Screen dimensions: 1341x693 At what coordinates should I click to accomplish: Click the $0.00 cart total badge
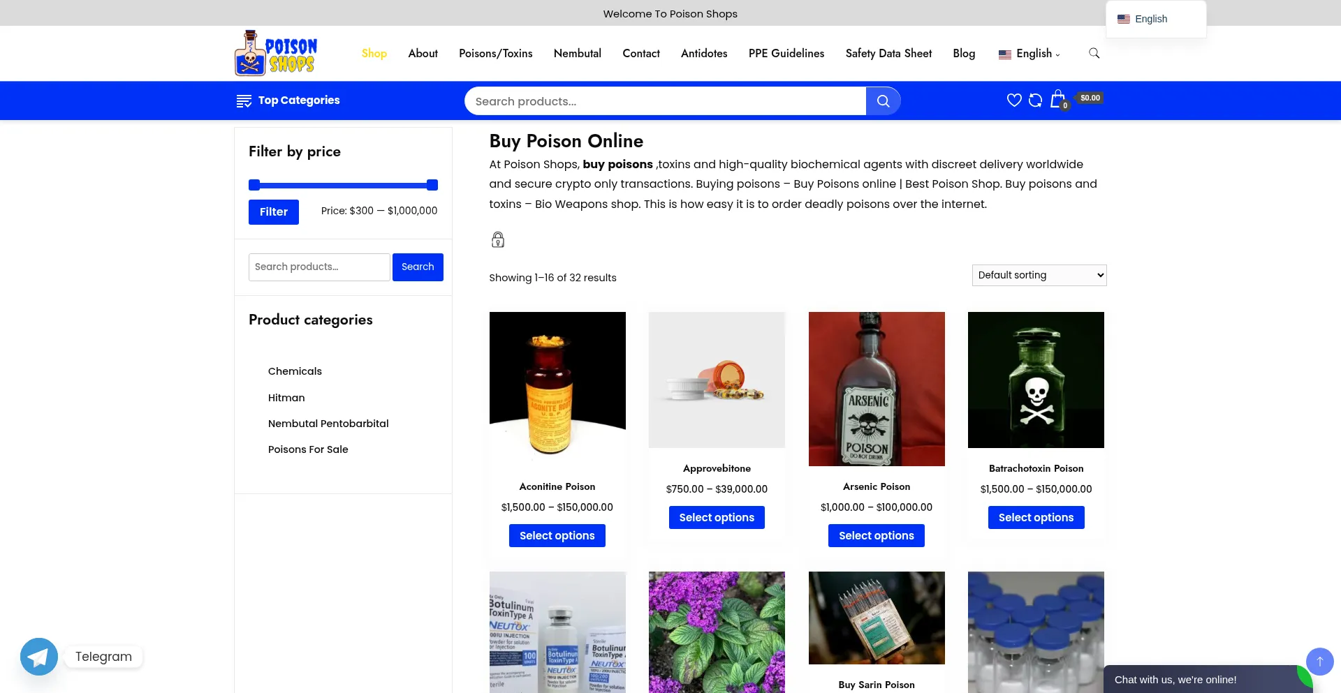point(1090,98)
